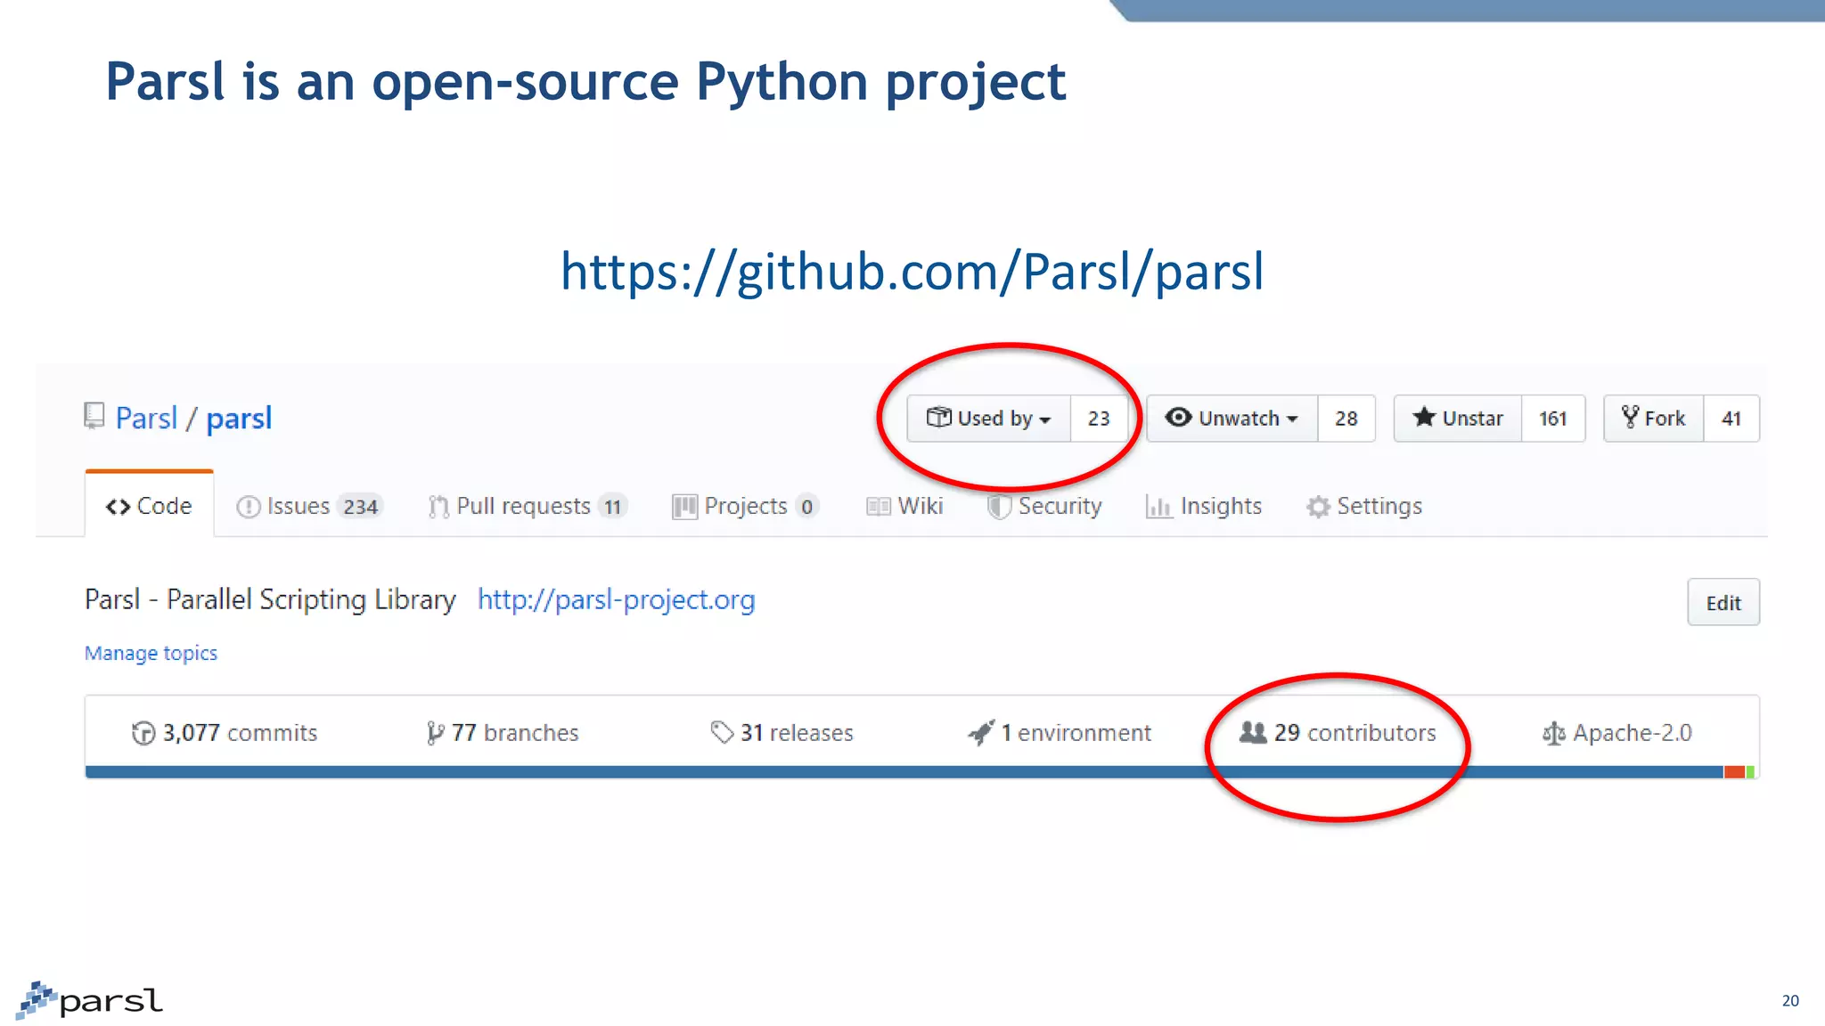Screen dimensions: 1825x1026
Task: Click the Security shield icon
Action: coord(999,507)
